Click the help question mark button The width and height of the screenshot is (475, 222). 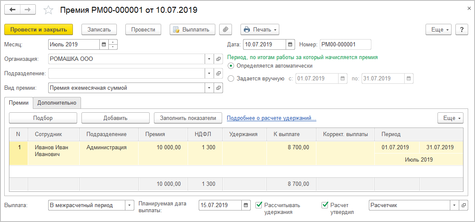point(461,29)
